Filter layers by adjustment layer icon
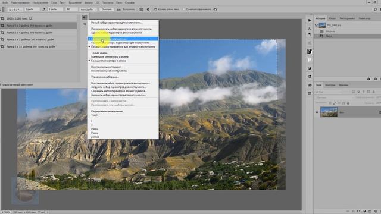 point(358,92)
